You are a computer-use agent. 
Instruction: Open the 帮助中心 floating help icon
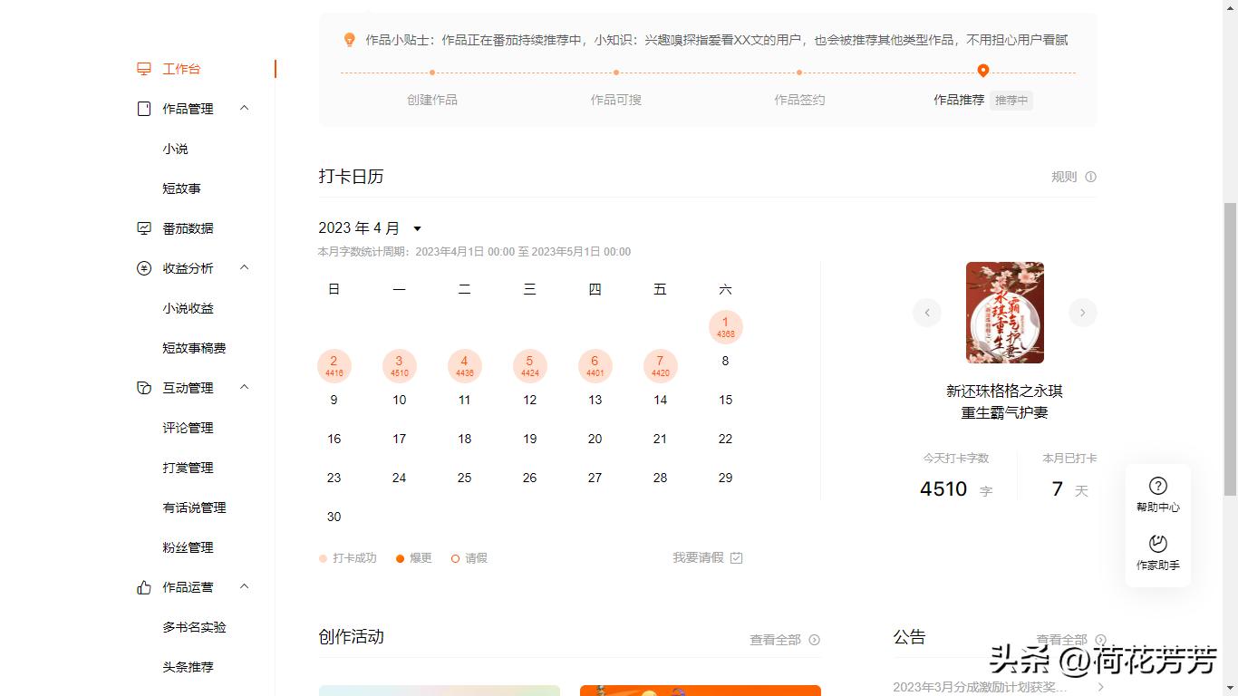pyautogui.click(x=1157, y=485)
